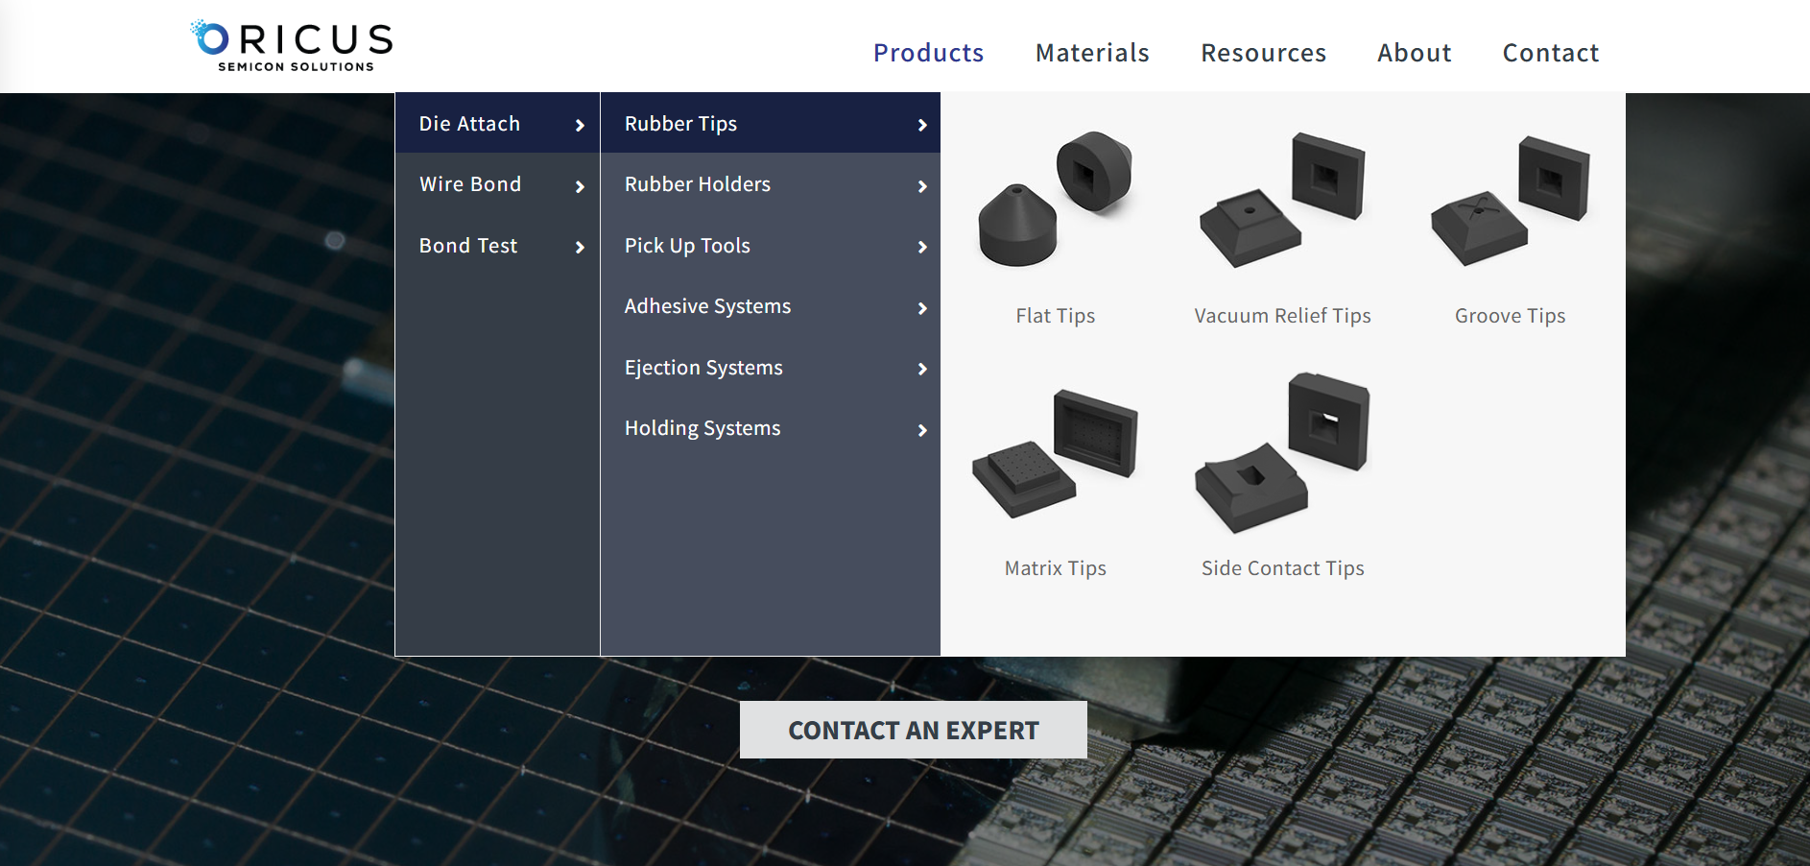Select the Side Contact Tips product image

[1282, 453]
